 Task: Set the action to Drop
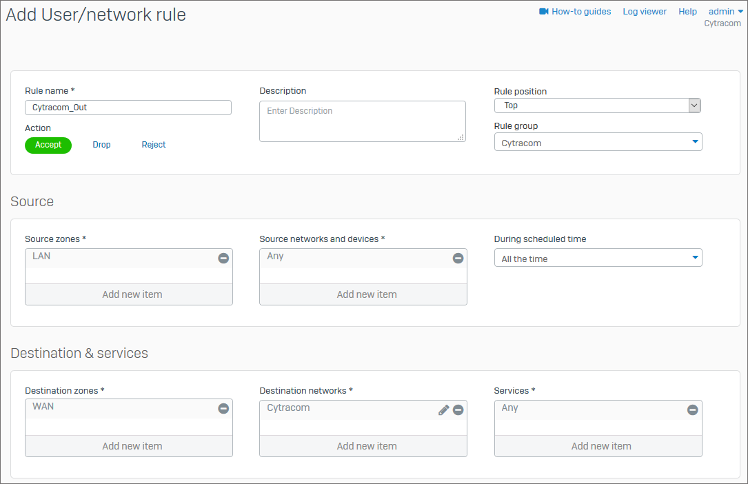(x=101, y=145)
